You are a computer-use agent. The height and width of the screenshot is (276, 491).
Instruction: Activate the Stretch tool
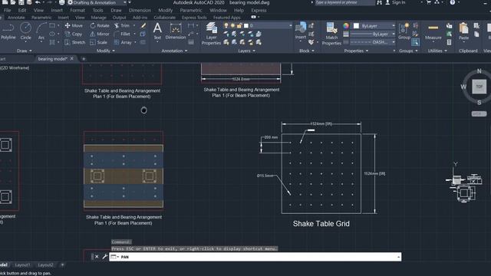coord(75,42)
